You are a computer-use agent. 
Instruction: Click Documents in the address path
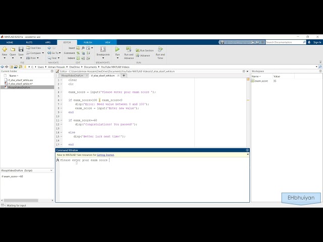(90, 67)
